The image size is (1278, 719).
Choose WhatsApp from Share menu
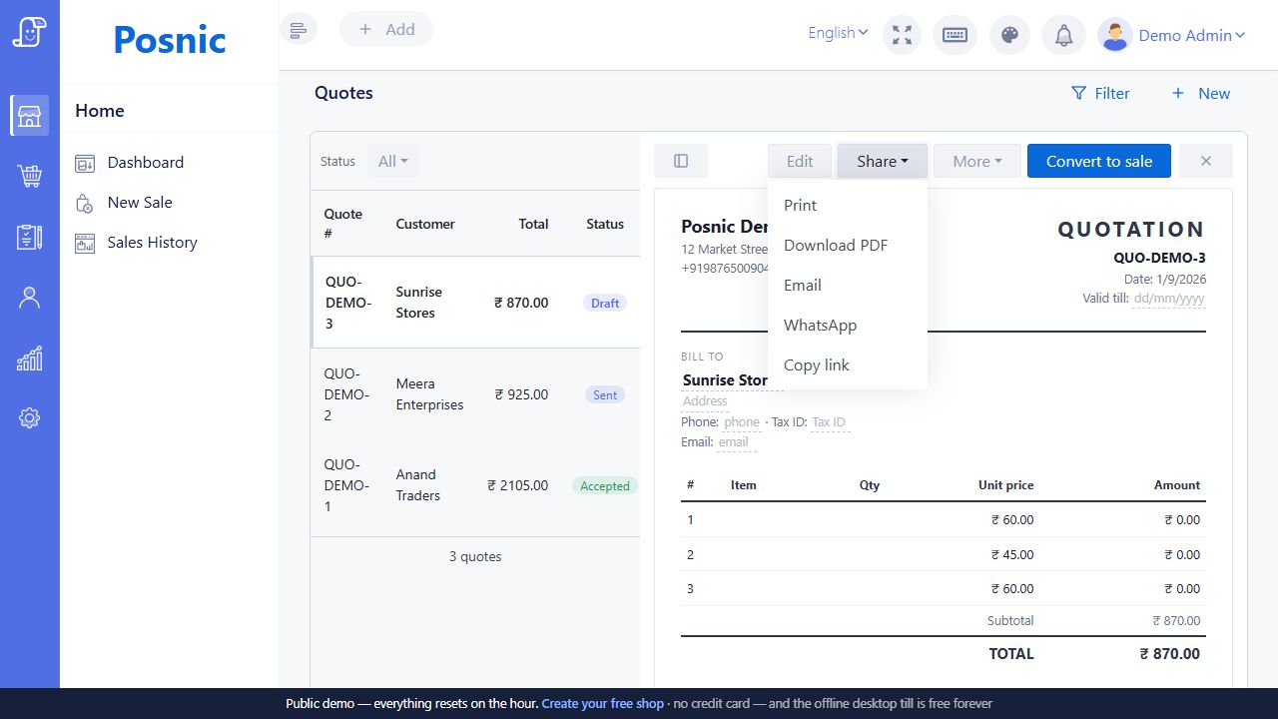click(848, 325)
